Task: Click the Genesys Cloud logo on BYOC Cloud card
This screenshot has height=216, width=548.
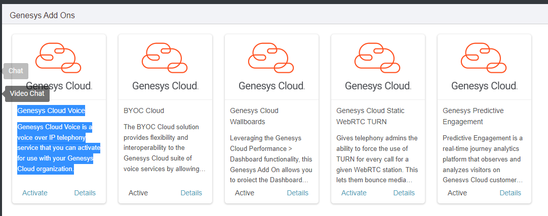Action: click(x=165, y=67)
